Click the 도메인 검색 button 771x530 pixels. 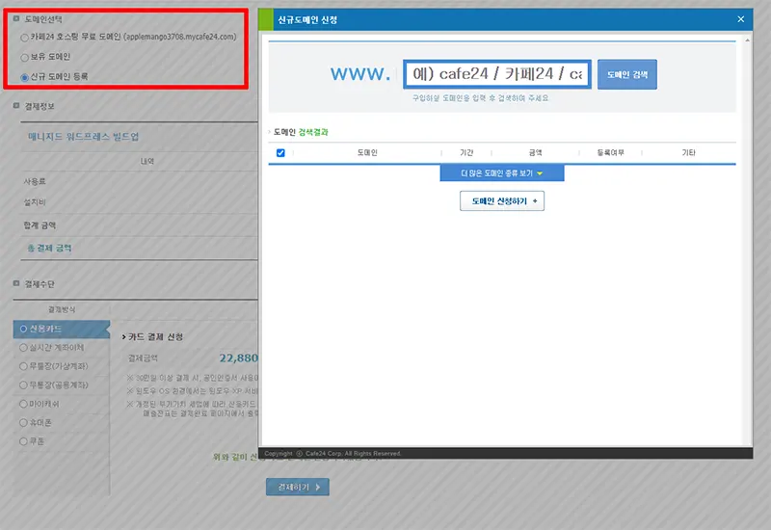(x=627, y=74)
